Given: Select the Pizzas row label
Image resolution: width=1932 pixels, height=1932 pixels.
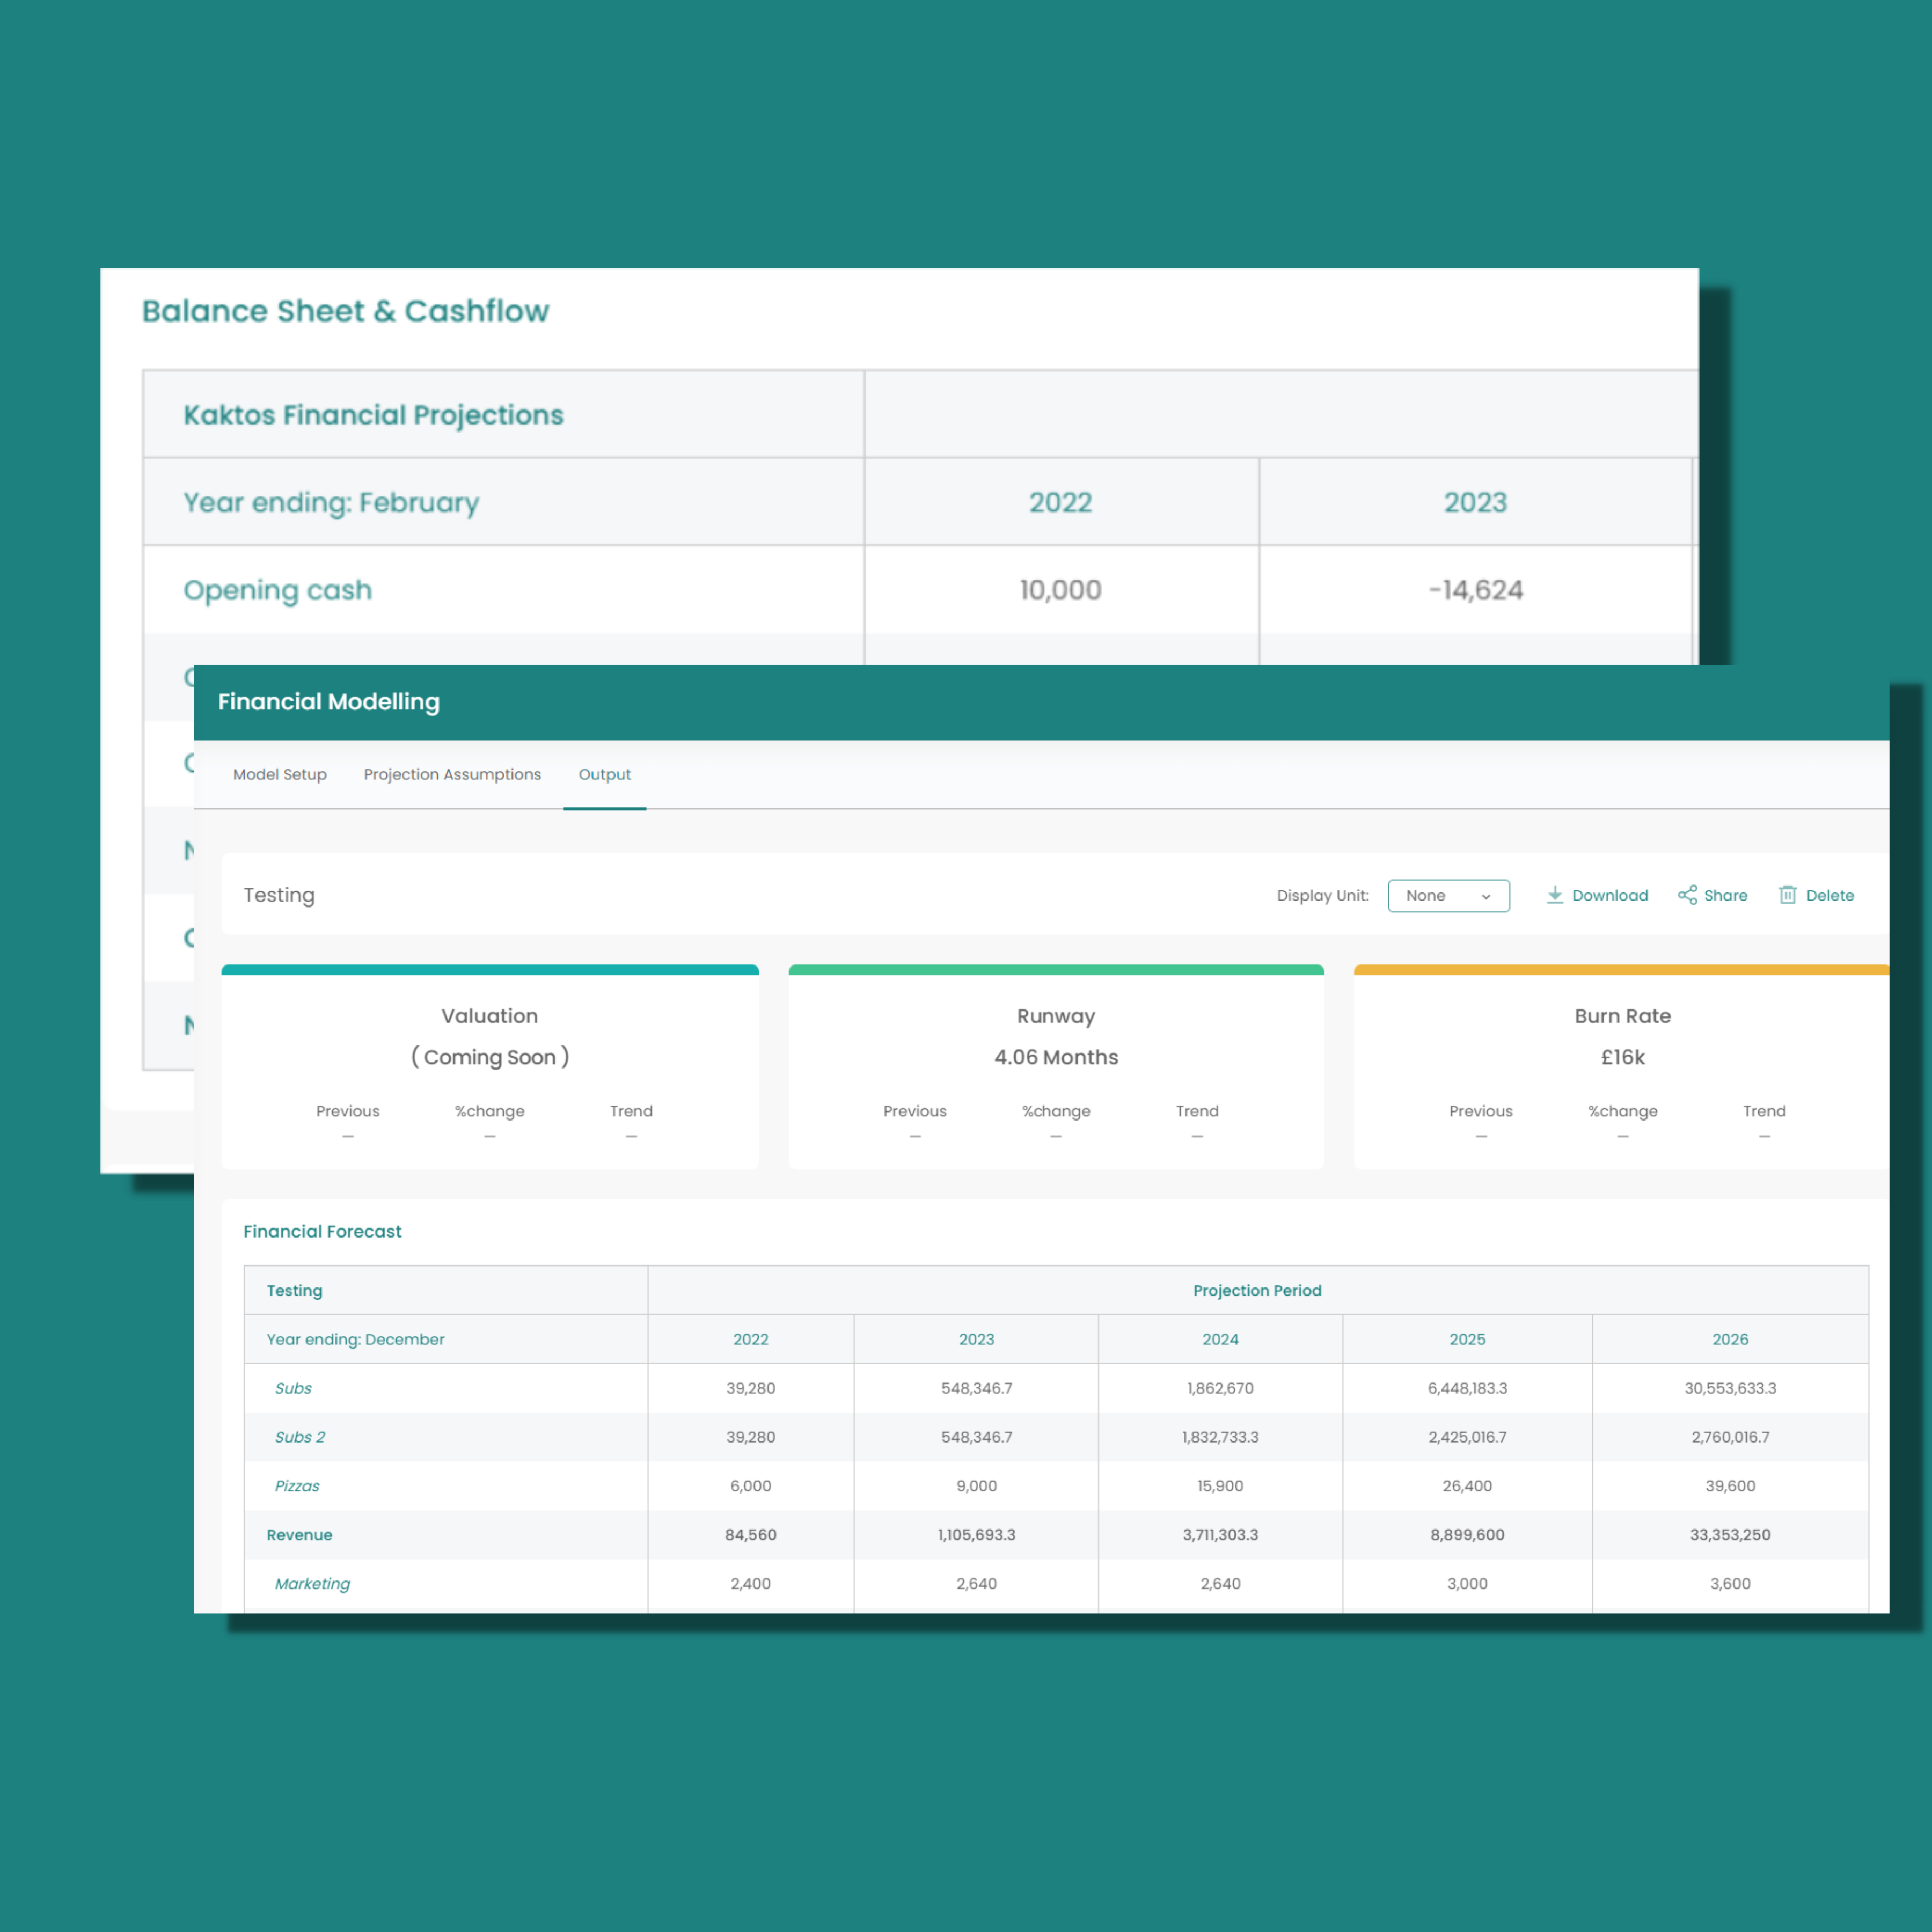Looking at the screenshot, I should tap(297, 1486).
